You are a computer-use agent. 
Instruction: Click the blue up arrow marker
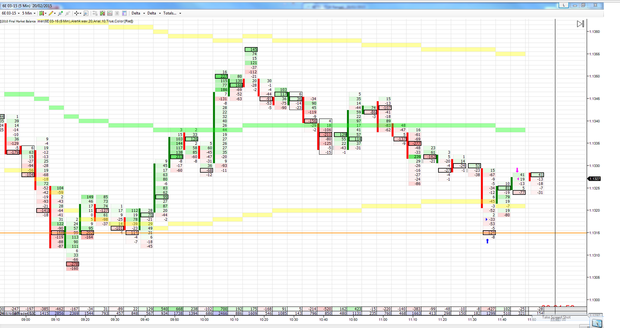[487, 241]
